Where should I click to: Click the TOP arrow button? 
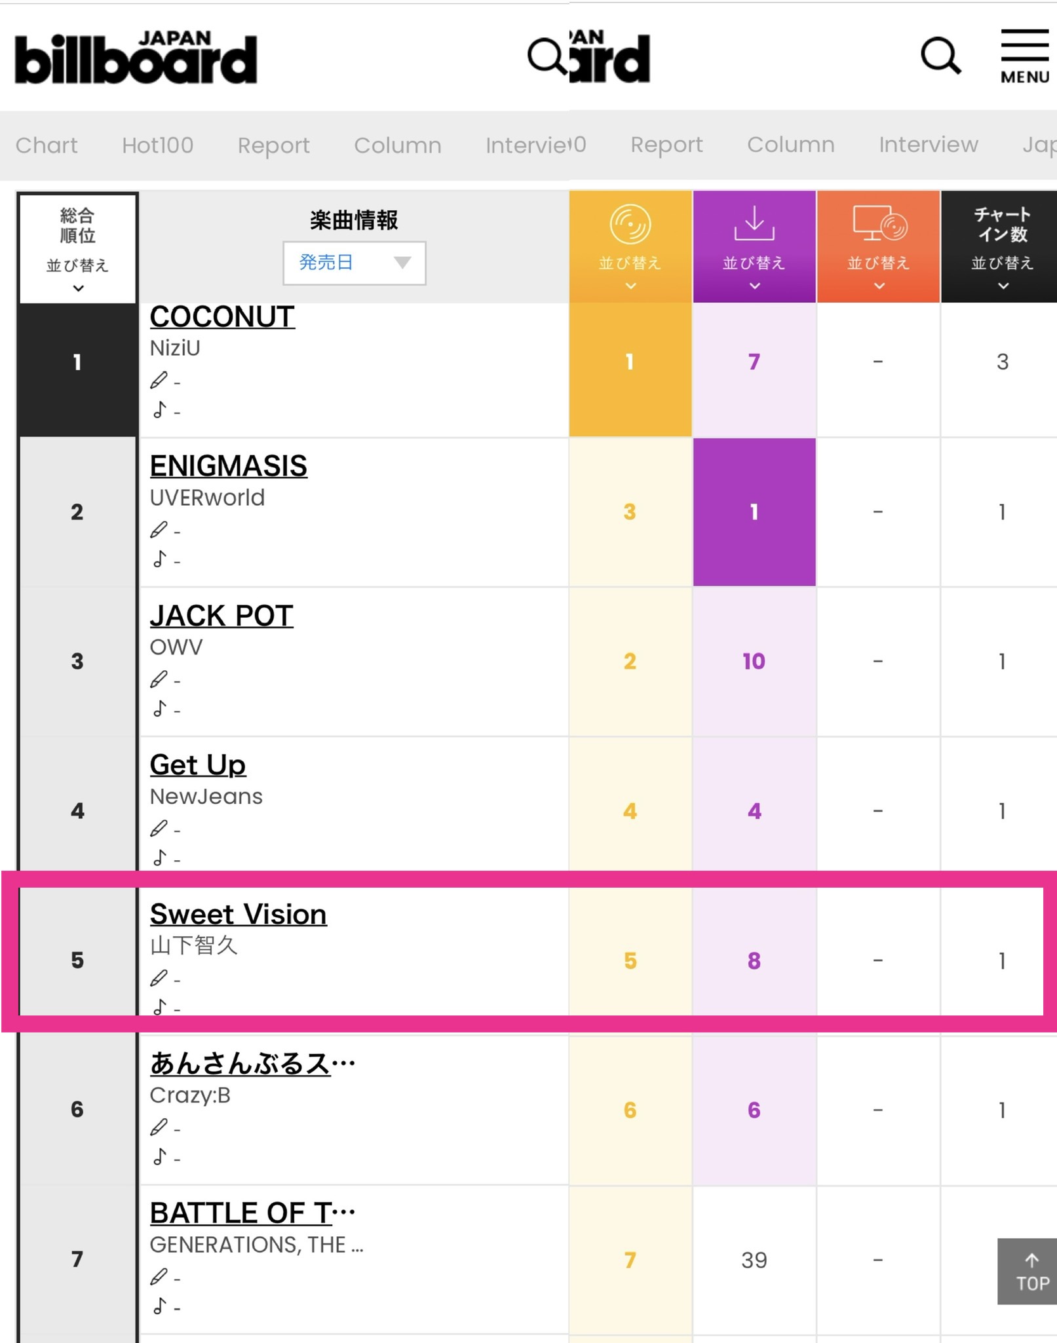pos(1028,1271)
